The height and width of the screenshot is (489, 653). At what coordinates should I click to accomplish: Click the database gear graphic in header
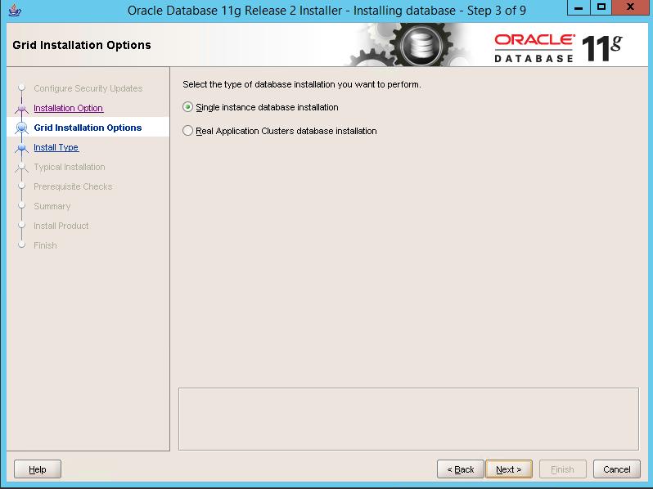pyautogui.click(x=421, y=45)
